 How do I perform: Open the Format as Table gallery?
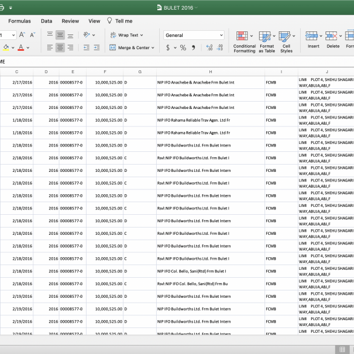(267, 42)
